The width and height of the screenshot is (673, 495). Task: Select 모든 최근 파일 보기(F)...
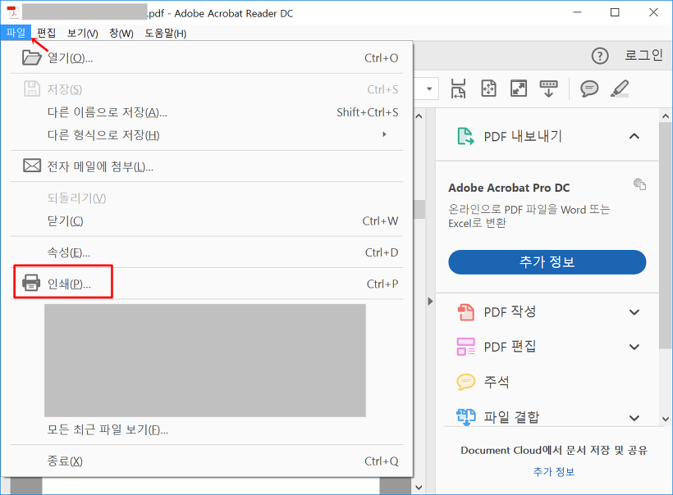pos(207,429)
